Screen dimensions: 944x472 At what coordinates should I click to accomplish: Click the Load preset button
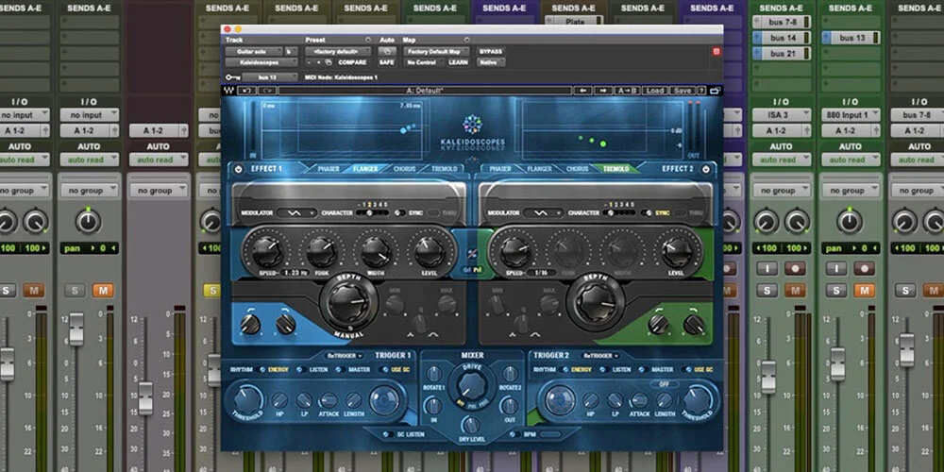click(x=654, y=91)
